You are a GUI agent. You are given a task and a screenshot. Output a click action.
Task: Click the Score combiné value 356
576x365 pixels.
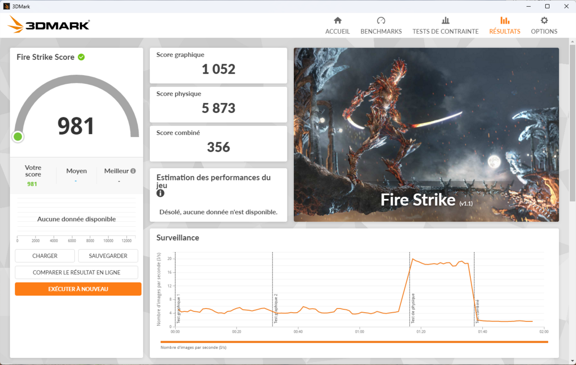218,147
